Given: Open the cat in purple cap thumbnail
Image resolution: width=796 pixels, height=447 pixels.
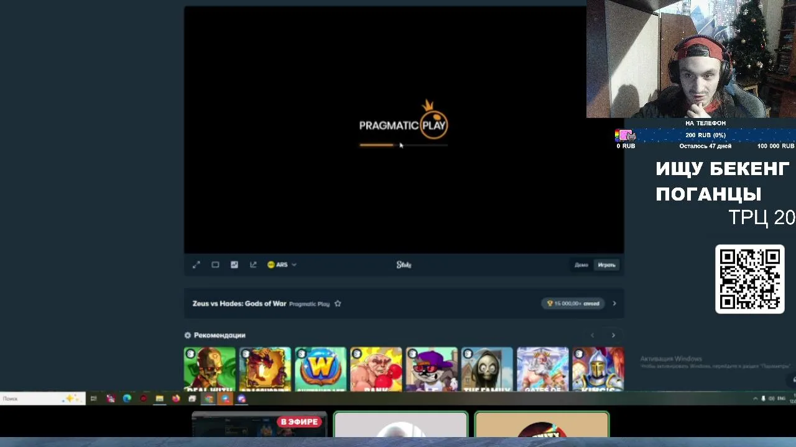Looking at the screenshot, I should (x=432, y=369).
